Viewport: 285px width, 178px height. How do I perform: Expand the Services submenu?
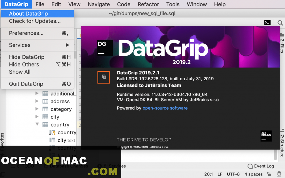point(38,45)
